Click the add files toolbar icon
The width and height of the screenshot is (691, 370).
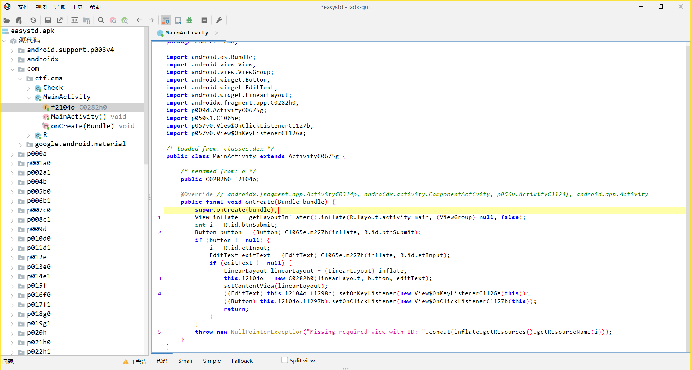[19, 20]
